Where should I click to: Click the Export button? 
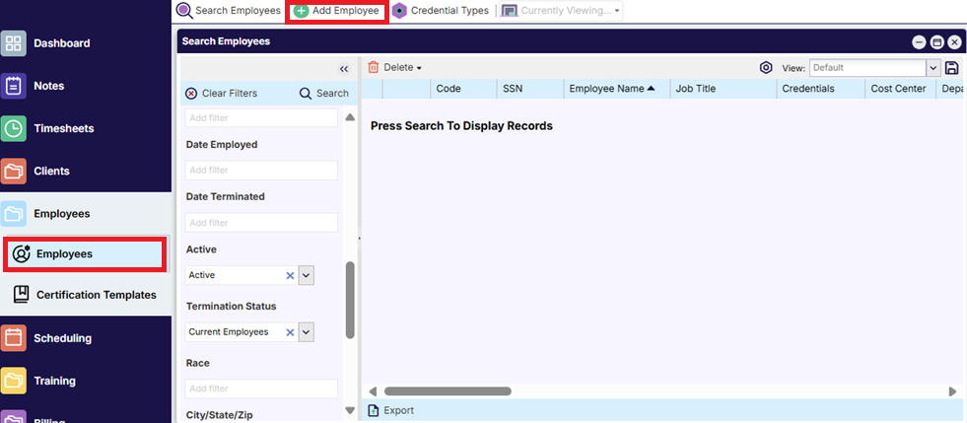tap(391, 410)
